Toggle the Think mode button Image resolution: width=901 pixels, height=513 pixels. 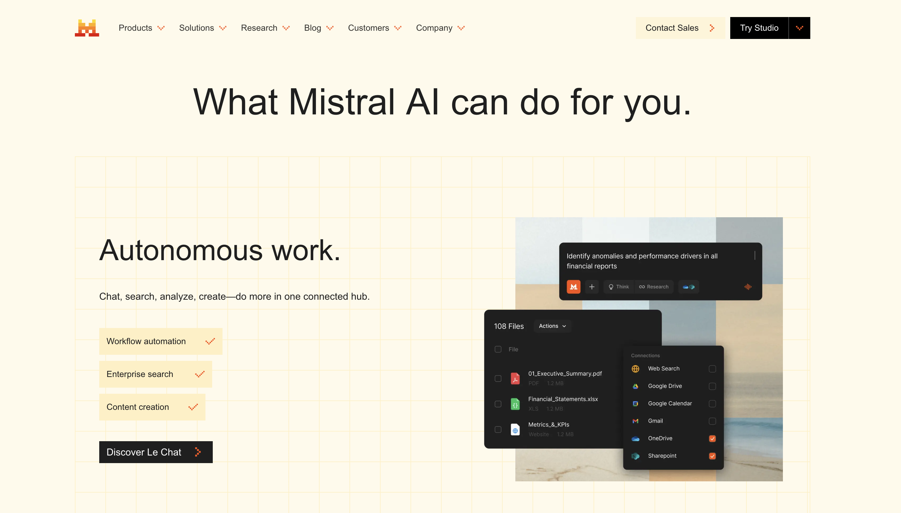pos(619,286)
